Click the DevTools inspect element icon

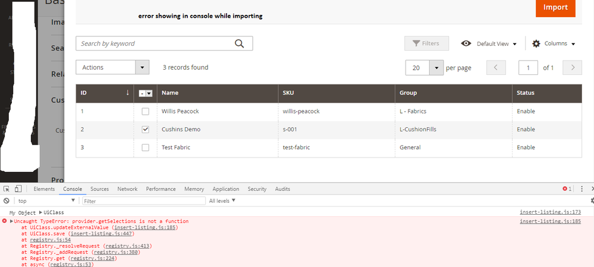[x=7, y=189]
